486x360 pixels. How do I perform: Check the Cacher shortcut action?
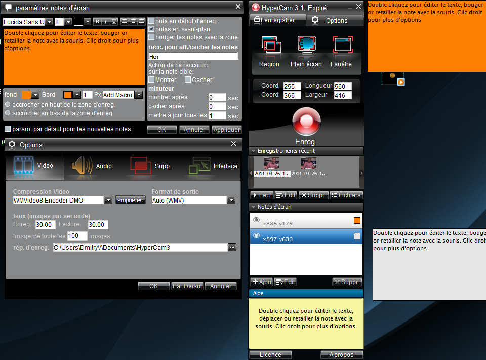(x=187, y=79)
